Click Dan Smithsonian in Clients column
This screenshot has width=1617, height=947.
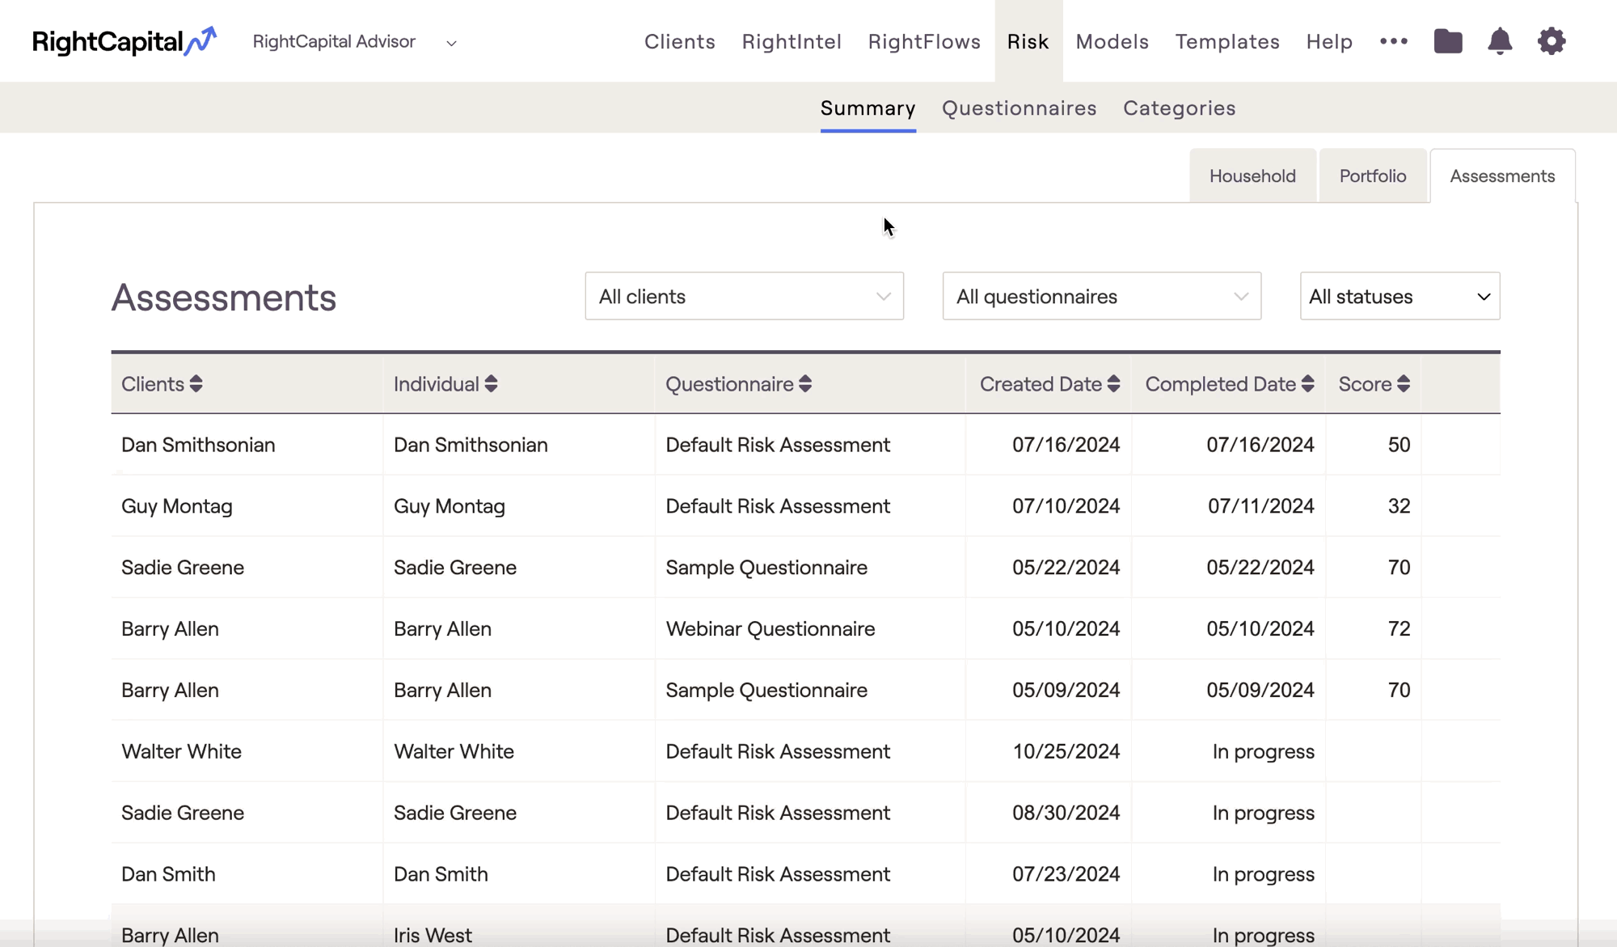point(198,445)
